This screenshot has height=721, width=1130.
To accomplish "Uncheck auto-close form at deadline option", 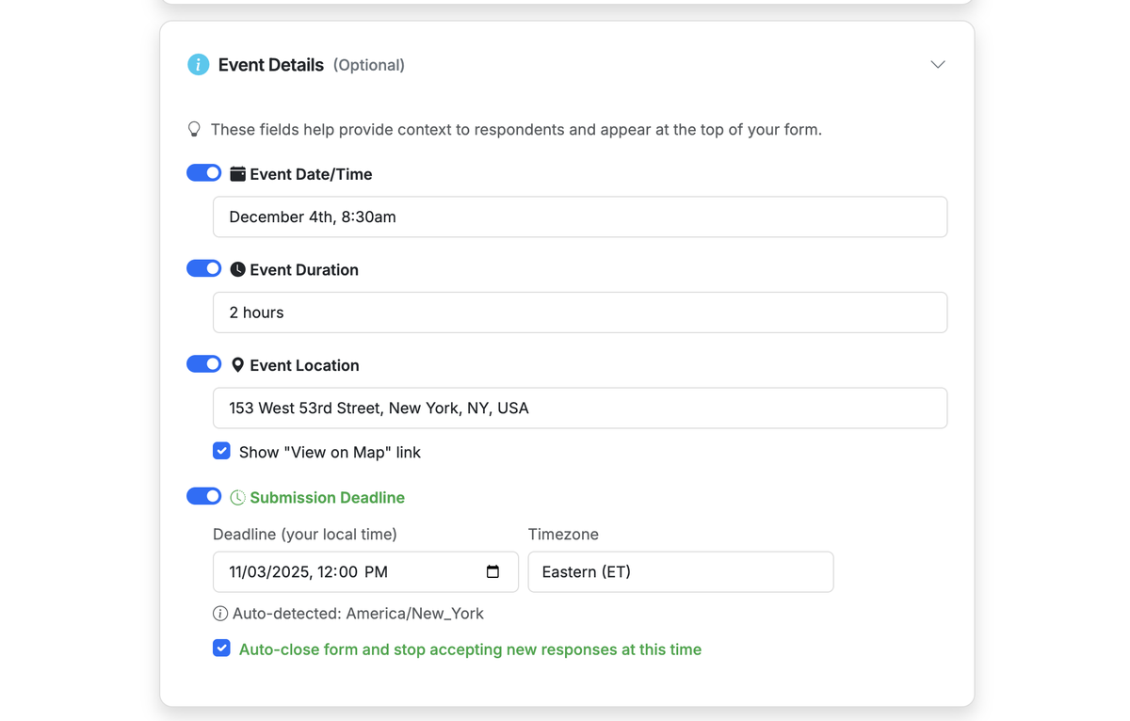I will click(221, 649).
